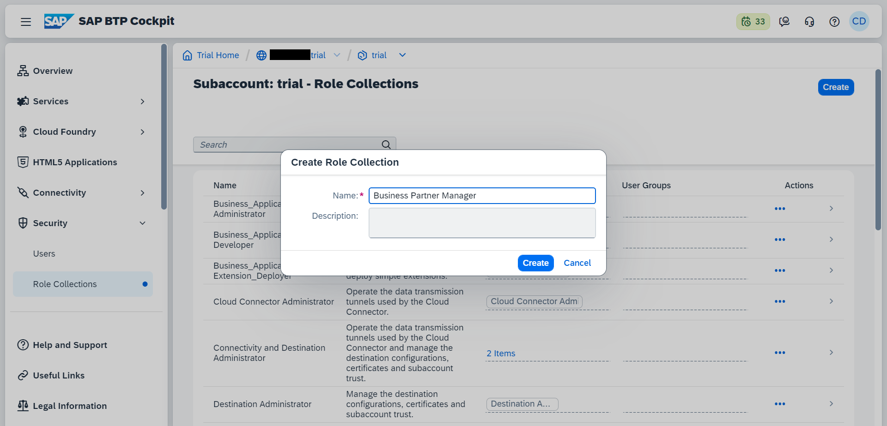Follow the trial subaccount breadcrumb link
This screenshot has width=887, height=426.
(379, 55)
